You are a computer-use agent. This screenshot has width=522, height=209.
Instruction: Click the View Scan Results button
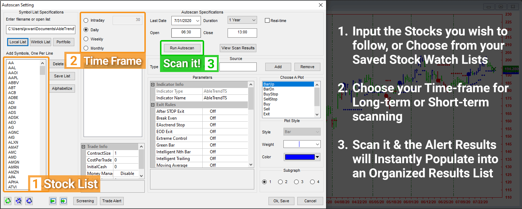[x=238, y=48]
